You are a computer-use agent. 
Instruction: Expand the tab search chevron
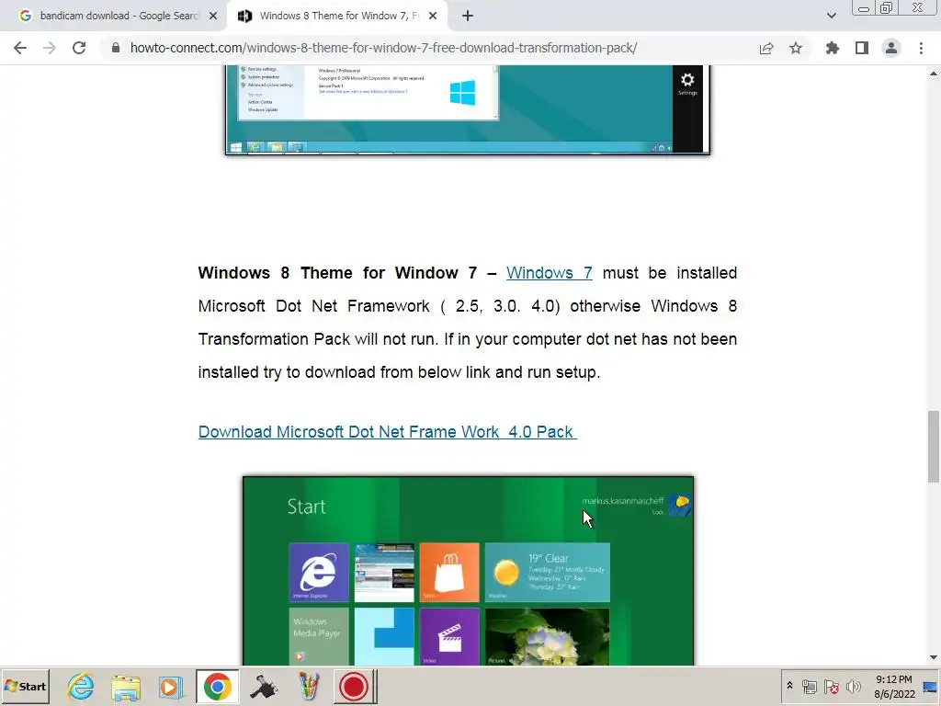click(831, 16)
